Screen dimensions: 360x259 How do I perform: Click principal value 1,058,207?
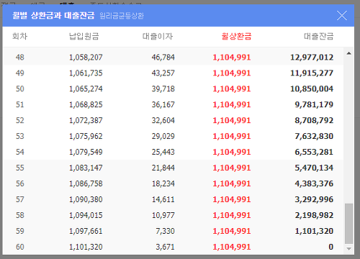[x=86, y=57]
